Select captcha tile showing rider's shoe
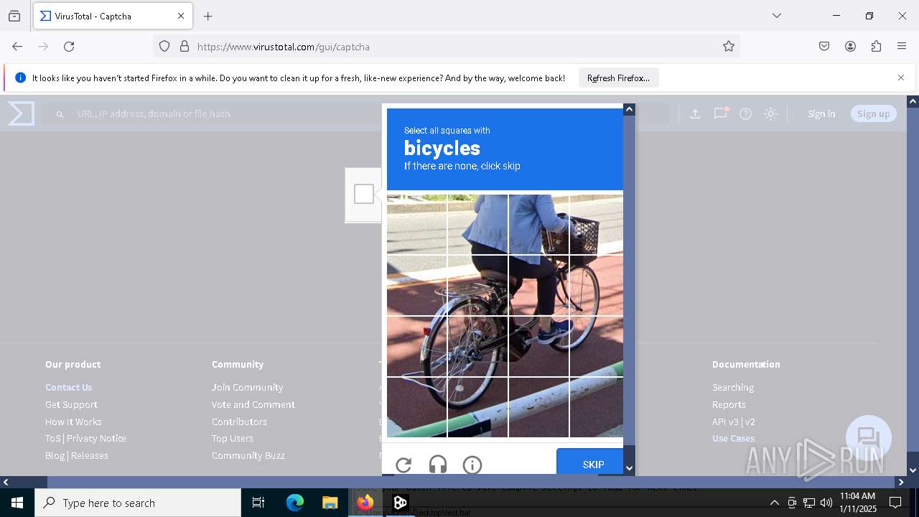 (538, 346)
